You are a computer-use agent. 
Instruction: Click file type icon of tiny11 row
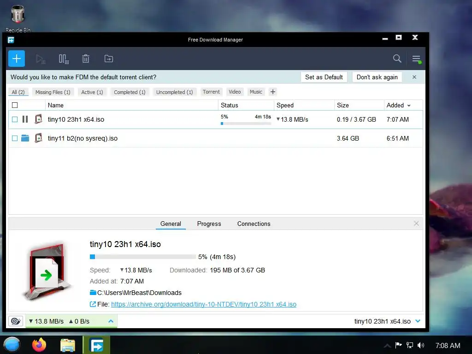(39, 138)
